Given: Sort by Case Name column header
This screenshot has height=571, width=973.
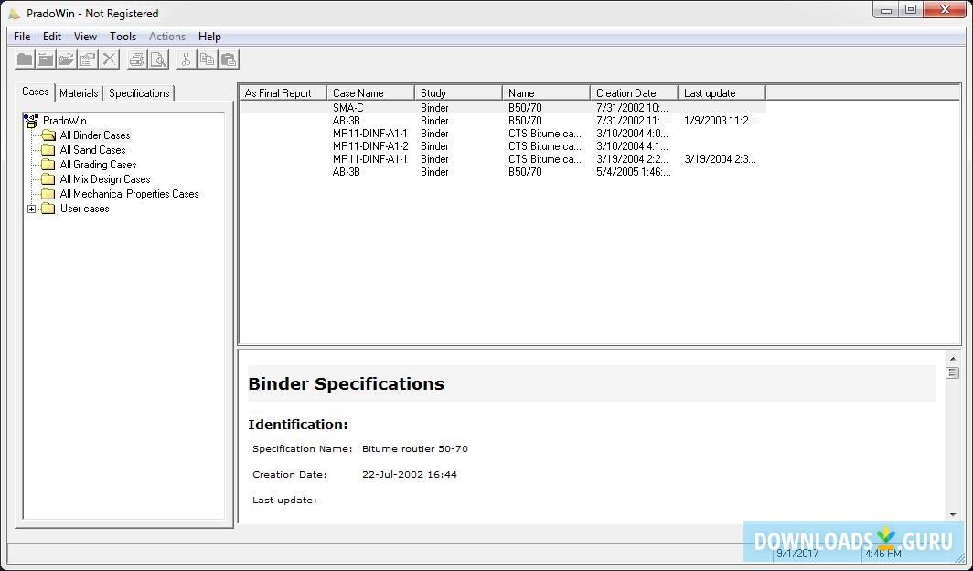Looking at the screenshot, I should tap(370, 93).
